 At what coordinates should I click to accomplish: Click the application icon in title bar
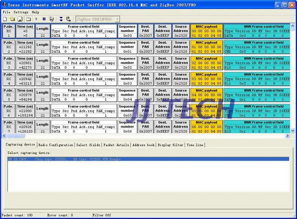coord(4,5)
